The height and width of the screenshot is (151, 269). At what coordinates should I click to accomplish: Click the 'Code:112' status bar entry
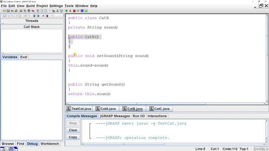click(x=230, y=149)
